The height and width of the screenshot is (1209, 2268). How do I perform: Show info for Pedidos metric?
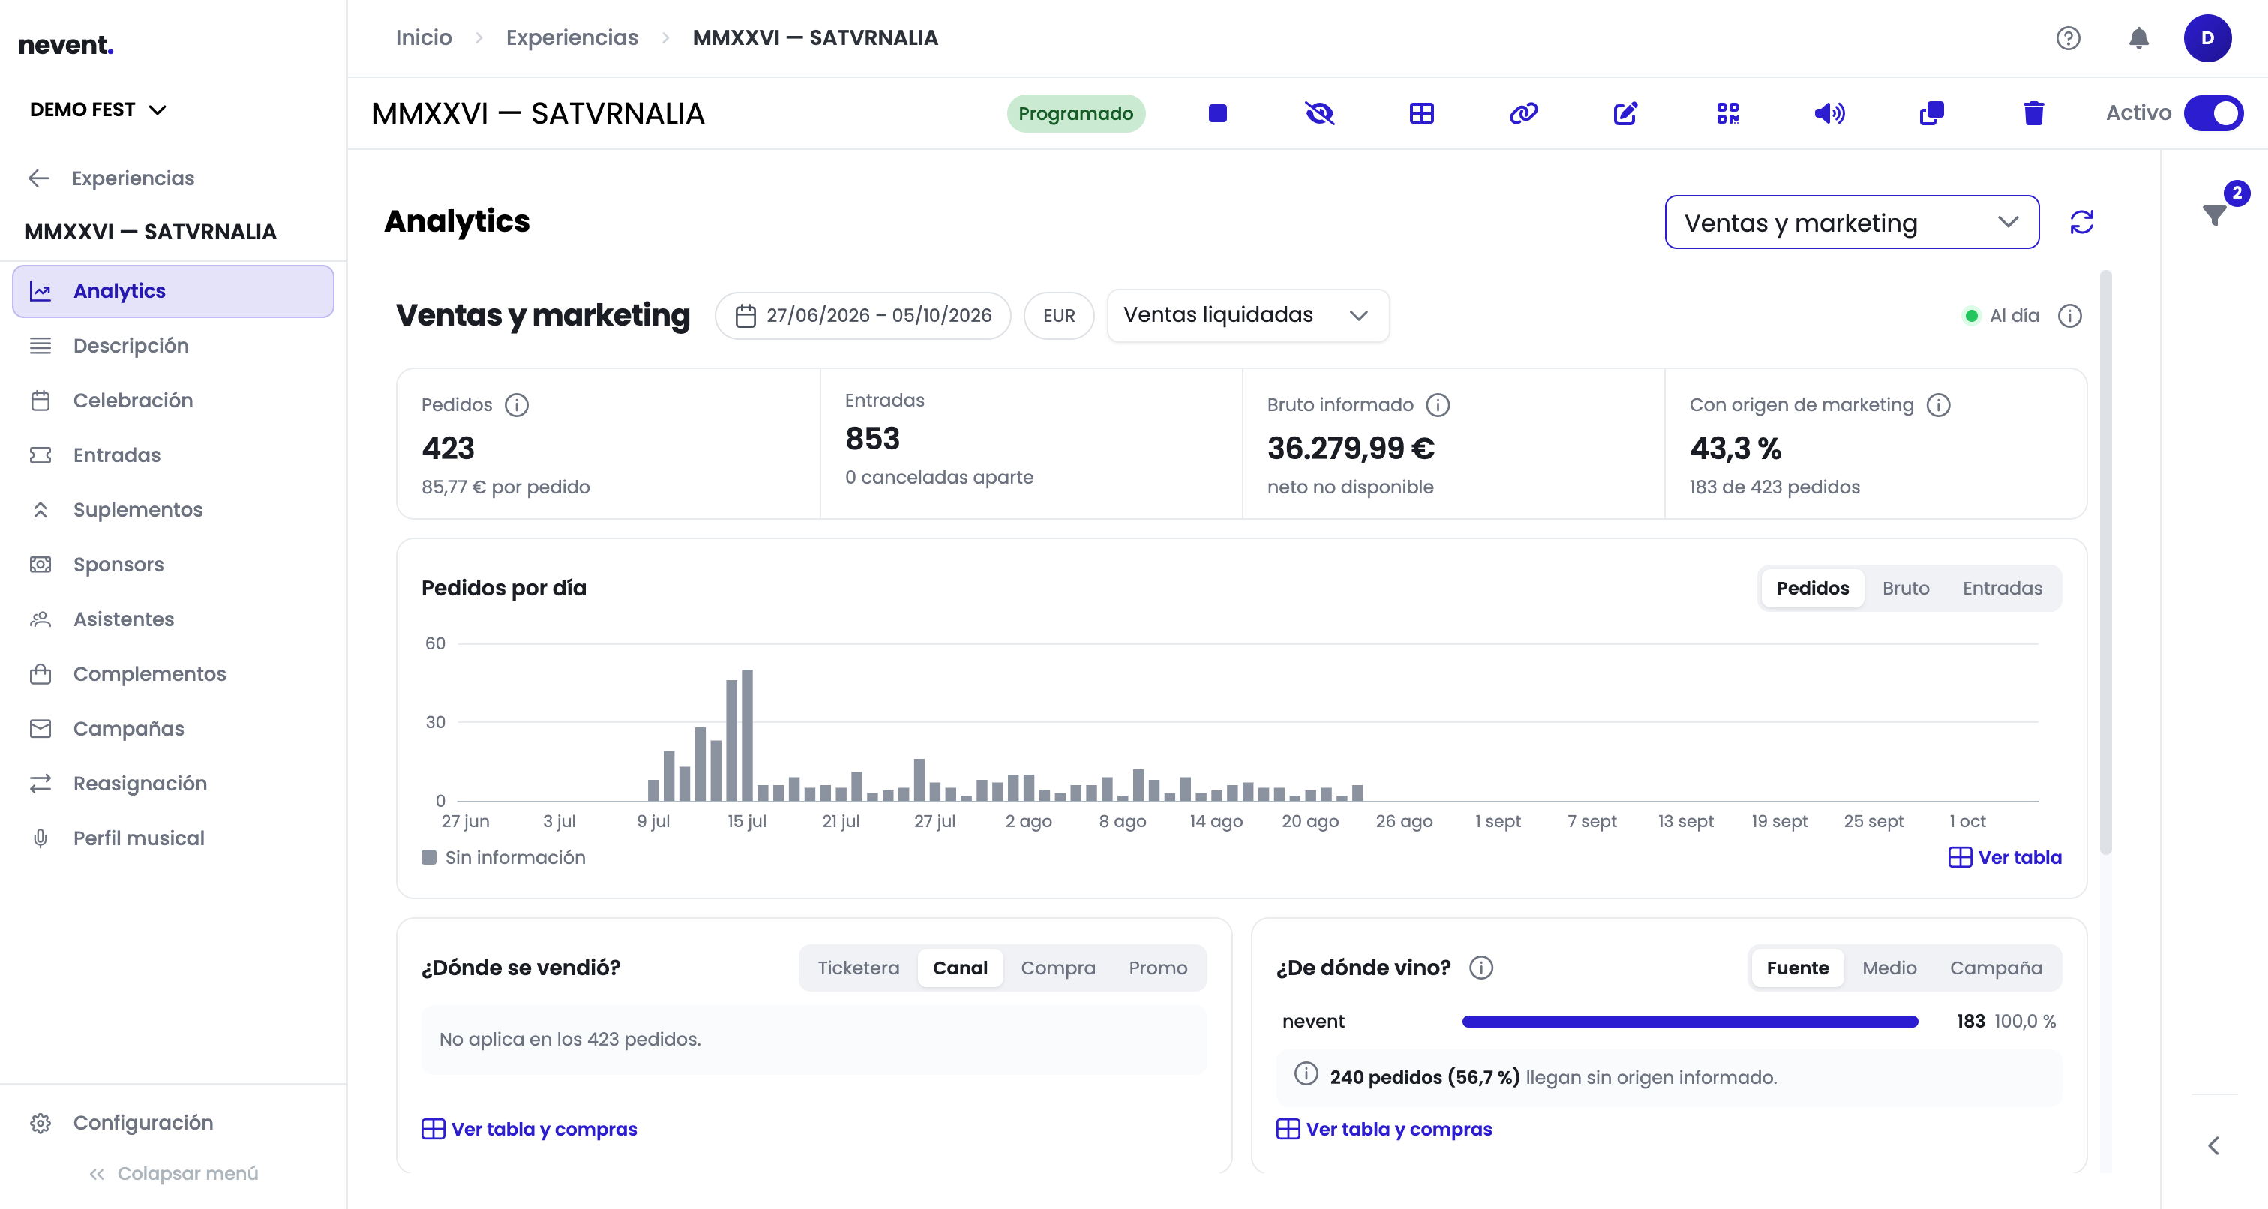517,405
